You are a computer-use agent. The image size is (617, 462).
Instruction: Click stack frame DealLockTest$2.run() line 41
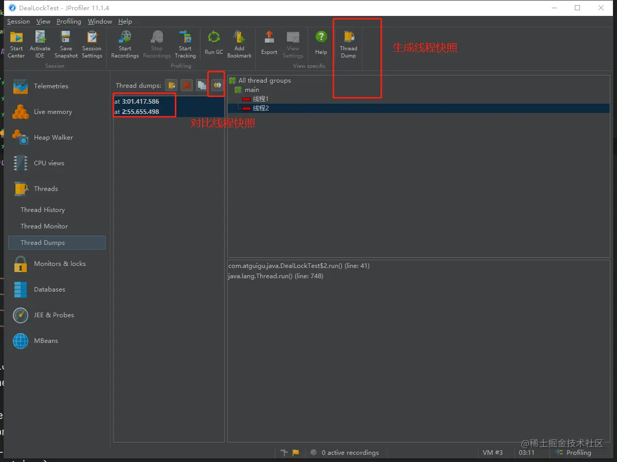tap(299, 266)
